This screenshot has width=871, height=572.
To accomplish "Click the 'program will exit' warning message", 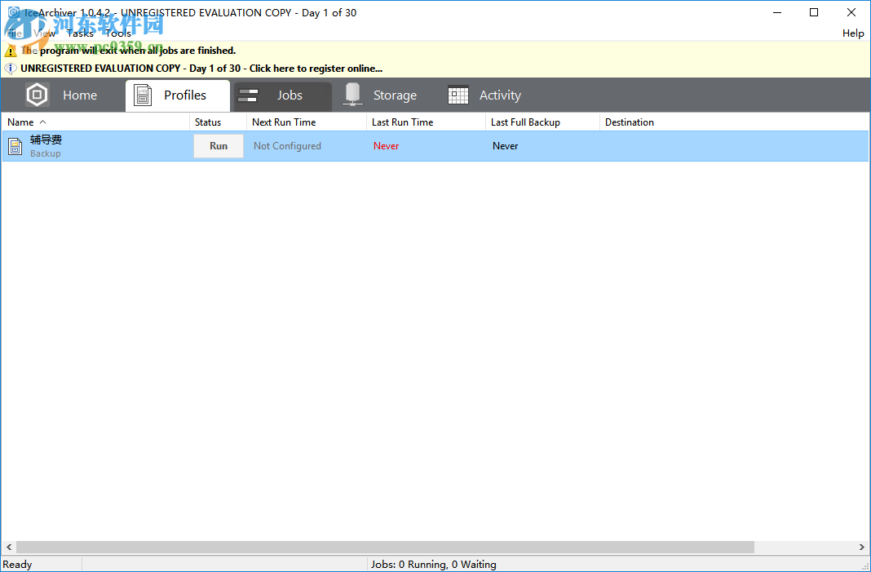I will [x=128, y=51].
